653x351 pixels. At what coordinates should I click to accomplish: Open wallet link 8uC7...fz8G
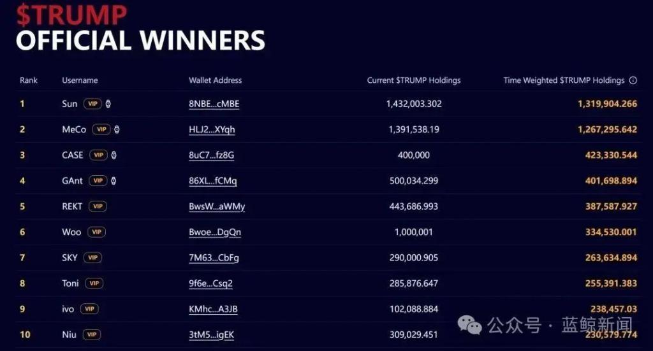coord(212,155)
